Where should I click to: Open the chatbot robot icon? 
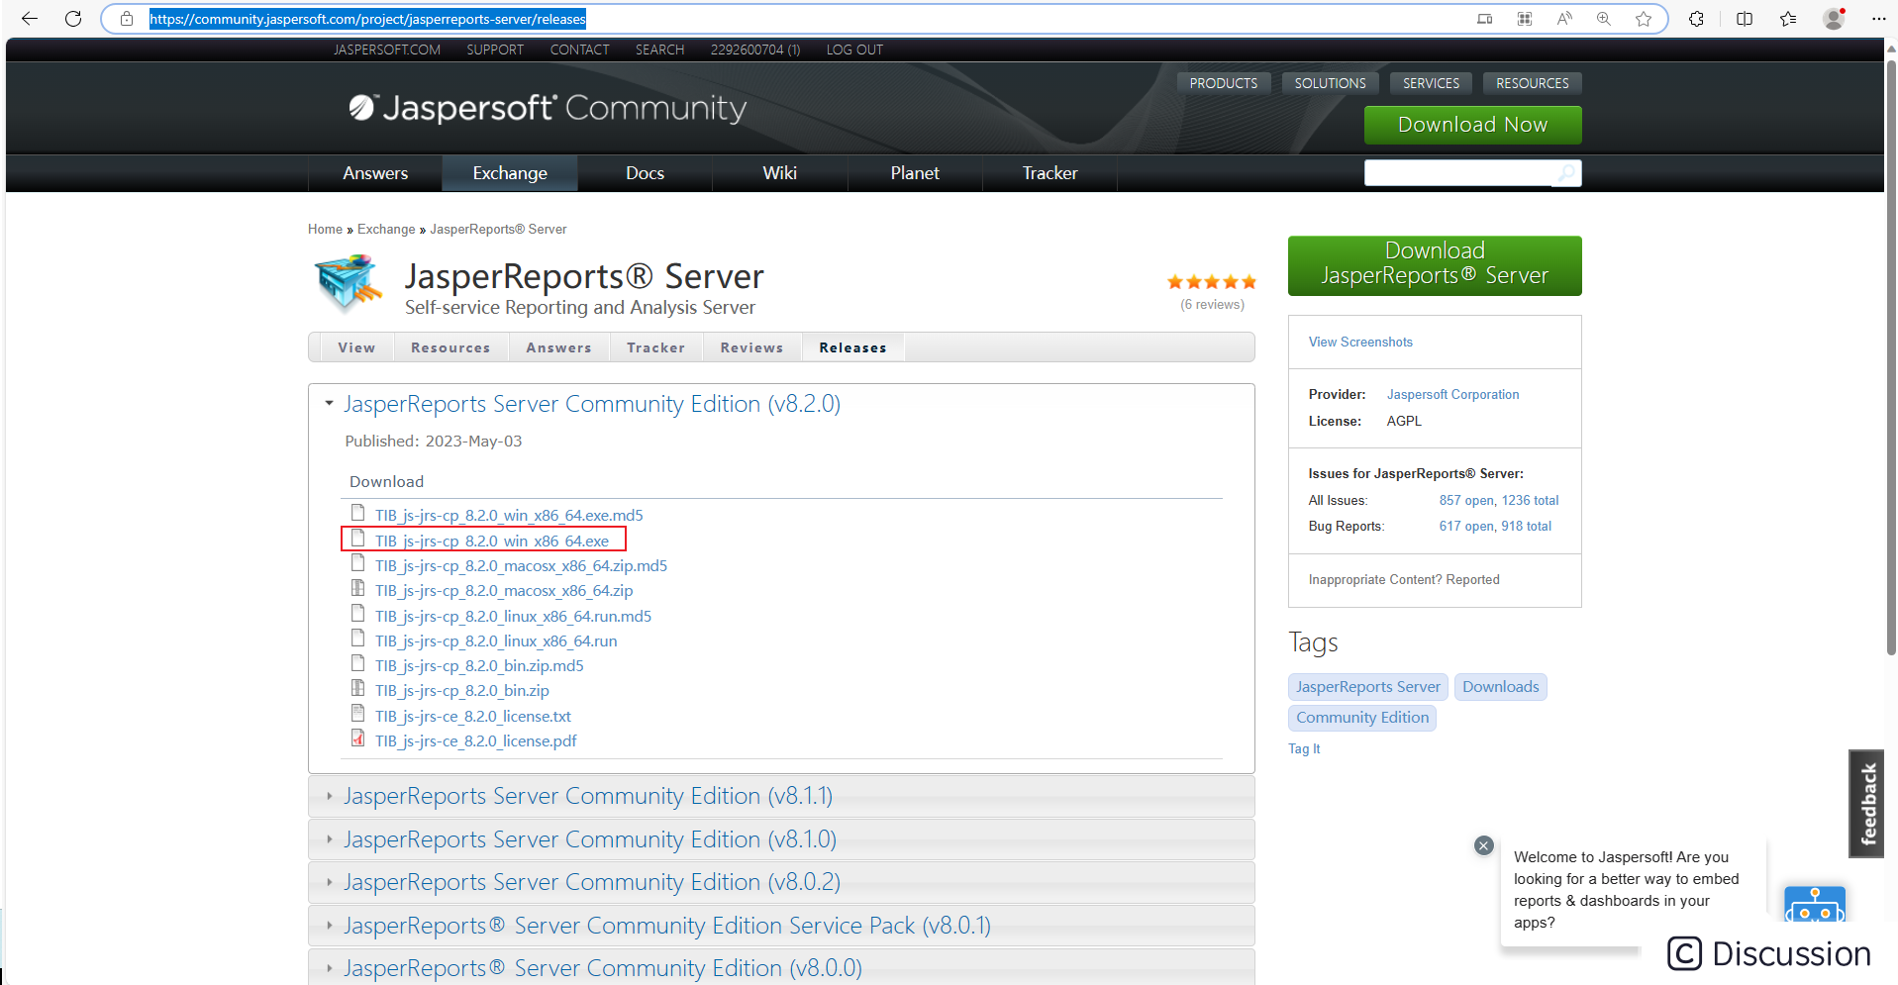1814,904
